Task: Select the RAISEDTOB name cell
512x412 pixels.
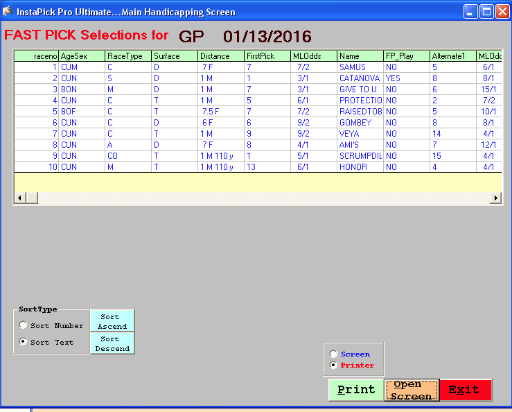Action: 360,112
